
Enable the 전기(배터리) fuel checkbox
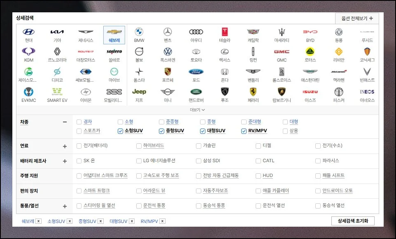click(x=79, y=146)
